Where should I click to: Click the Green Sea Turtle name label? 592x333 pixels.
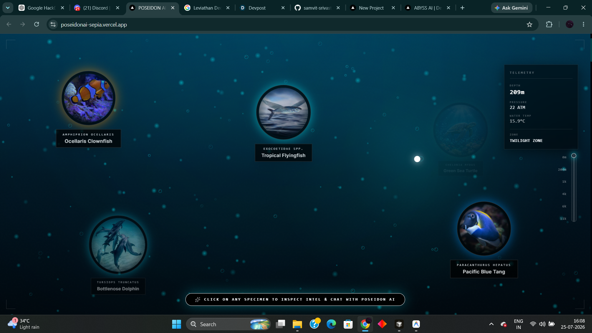pos(460,168)
